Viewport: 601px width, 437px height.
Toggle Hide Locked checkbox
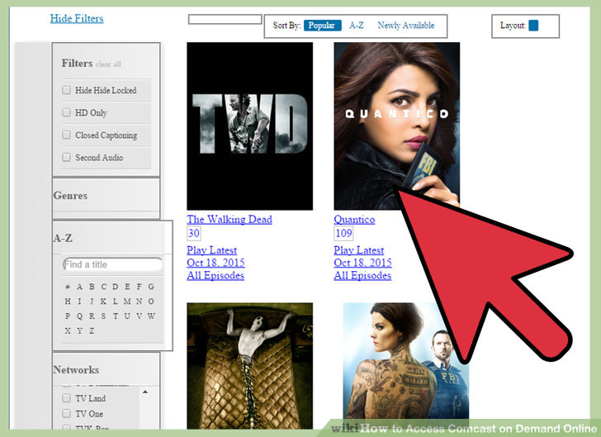click(66, 90)
